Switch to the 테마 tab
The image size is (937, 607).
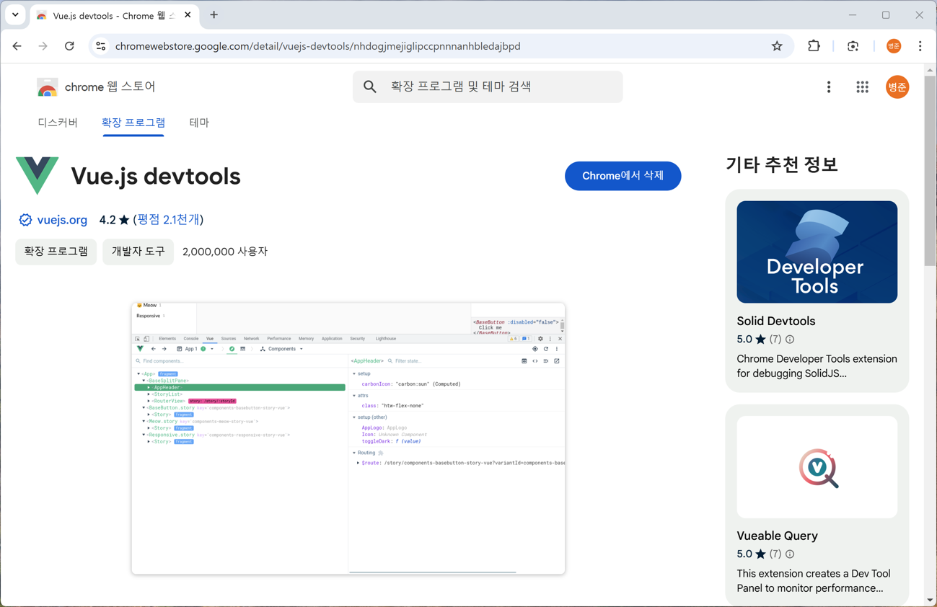coord(199,123)
